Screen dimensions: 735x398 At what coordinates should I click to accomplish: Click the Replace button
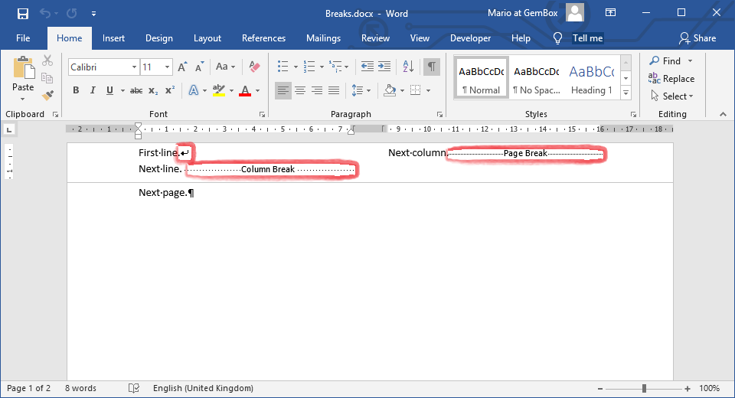tap(671, 79)
